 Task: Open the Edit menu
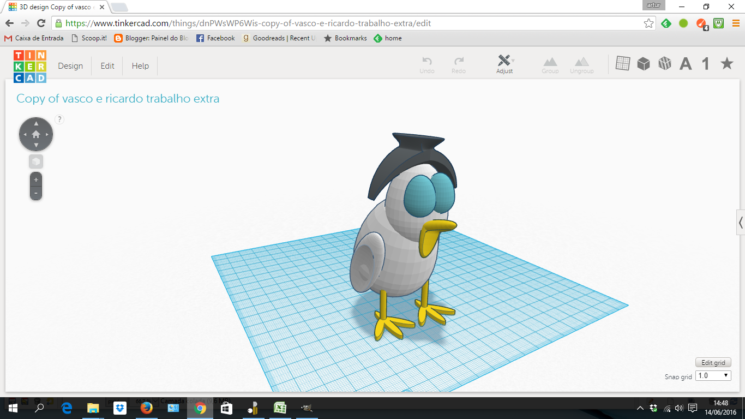(x=107, y=66)
